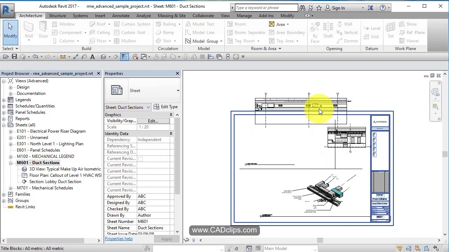The width and height of the screenshot is (449, 252).
Task: Activate the Text tool on Quick Access Toolbar
Action: (x=92, y=56)
